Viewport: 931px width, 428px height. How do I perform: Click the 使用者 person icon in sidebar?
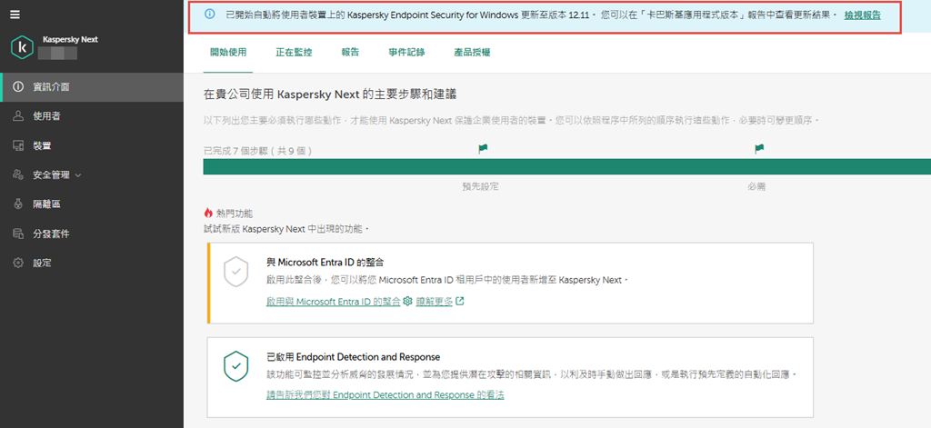tap(17, 116)
